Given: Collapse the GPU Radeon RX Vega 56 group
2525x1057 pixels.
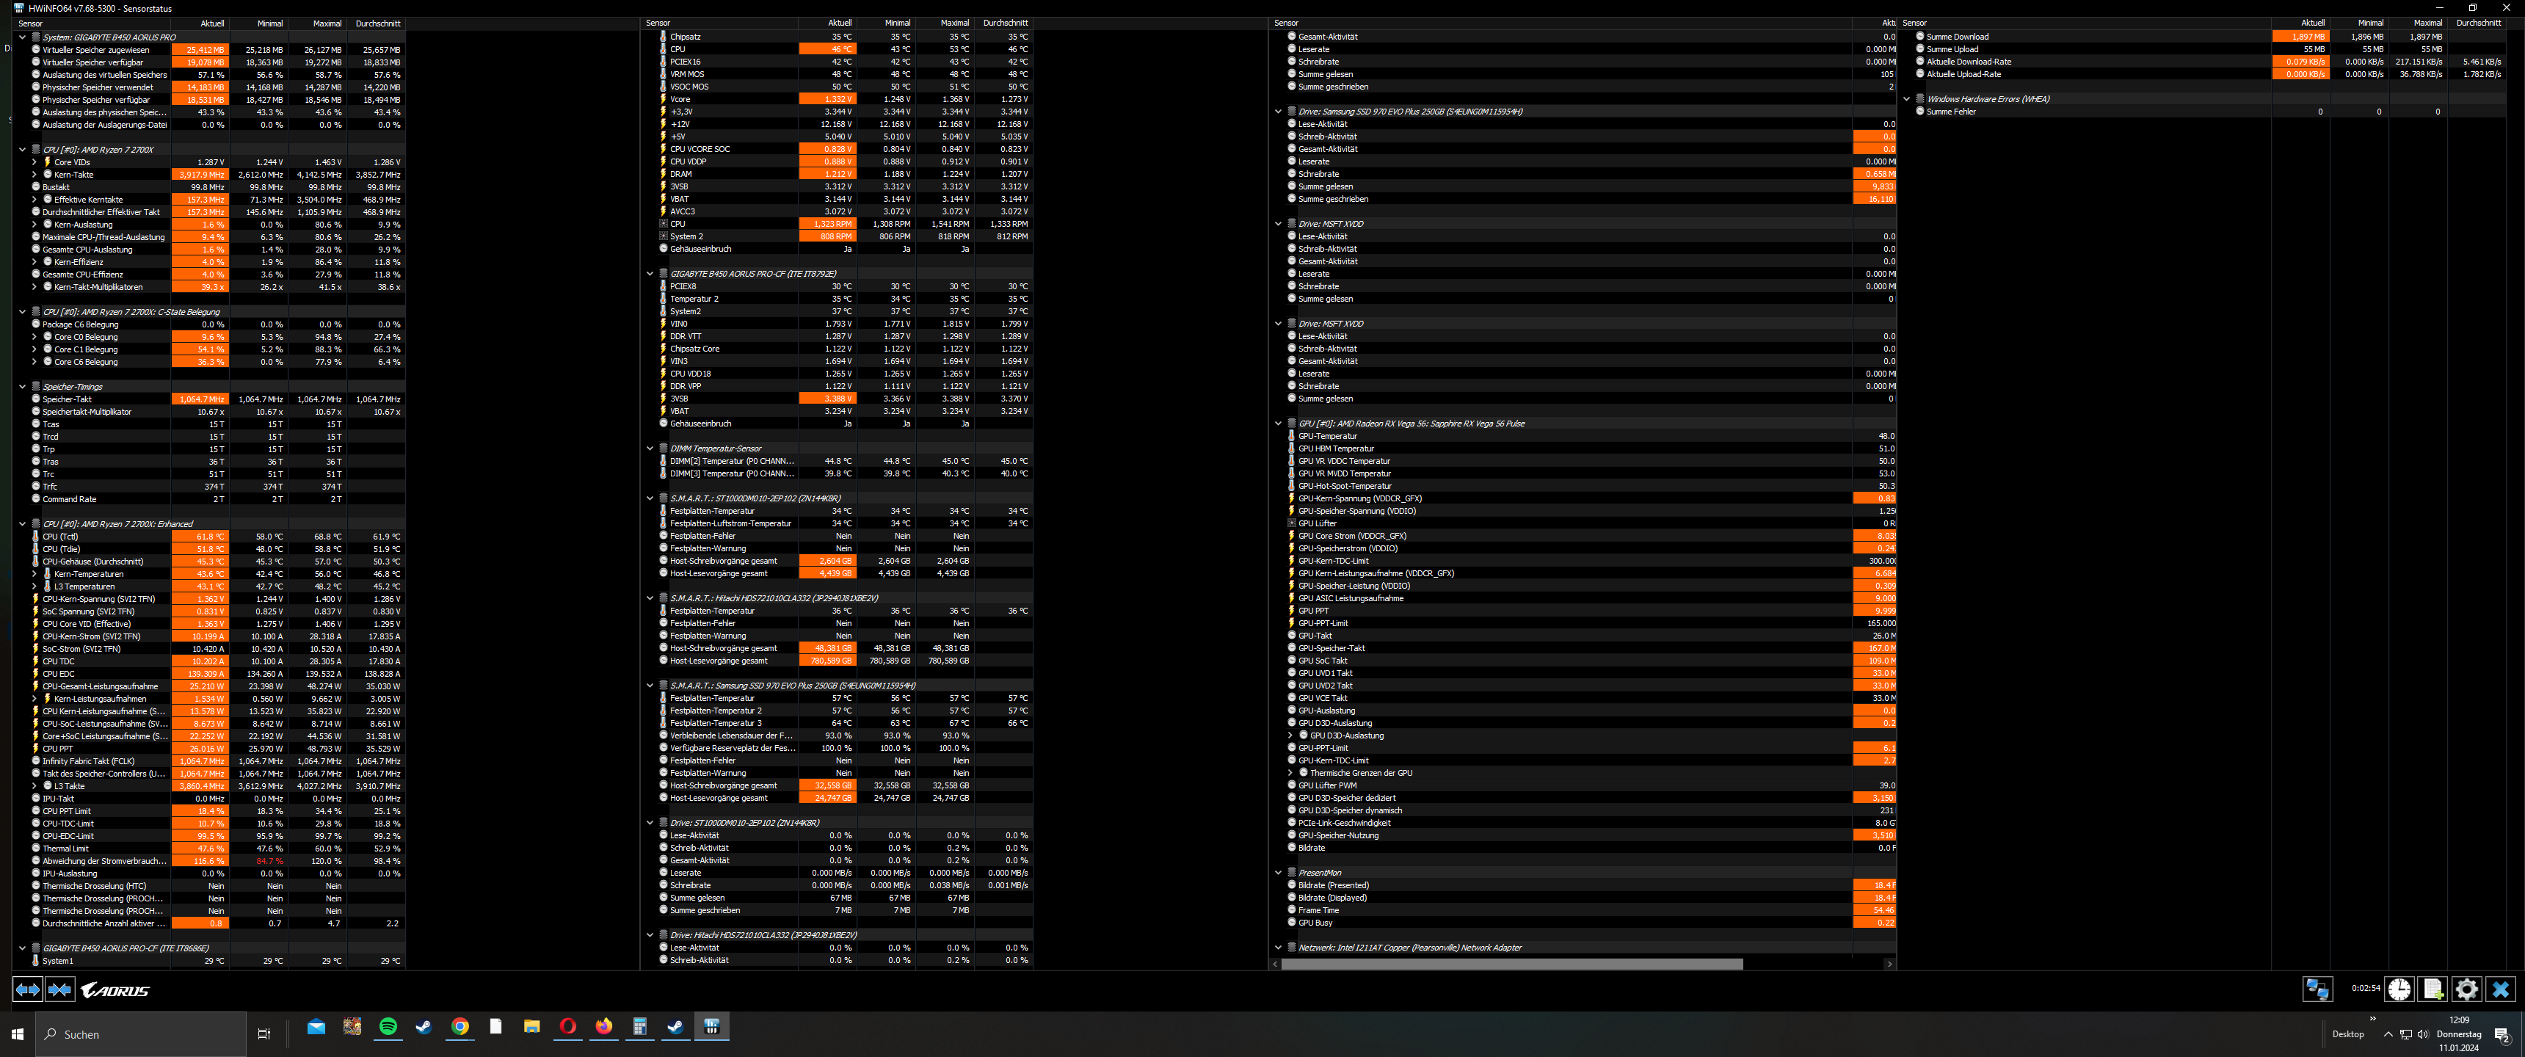Looking at the screenshot, I should 1278,424.
